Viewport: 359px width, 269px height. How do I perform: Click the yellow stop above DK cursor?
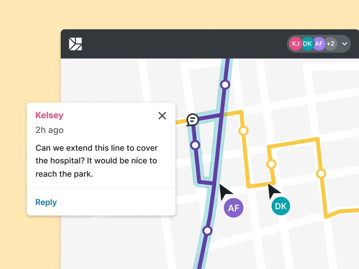pyautogui.click(x=271, y=164)
